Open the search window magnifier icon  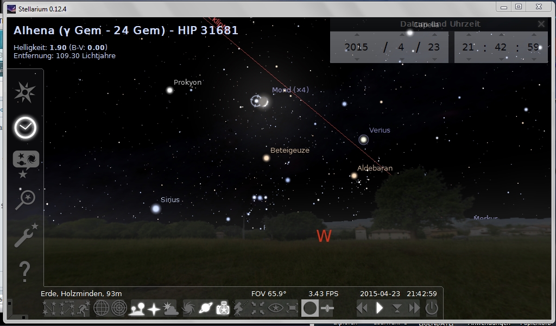25,199
